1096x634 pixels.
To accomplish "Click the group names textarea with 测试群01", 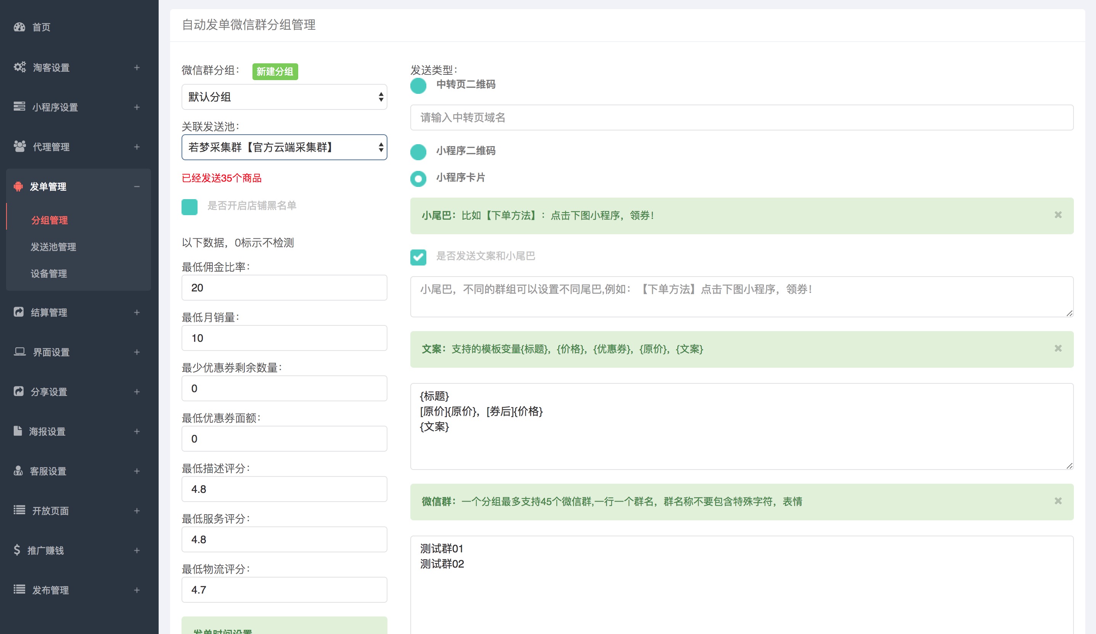I will (x=742, y=585).
